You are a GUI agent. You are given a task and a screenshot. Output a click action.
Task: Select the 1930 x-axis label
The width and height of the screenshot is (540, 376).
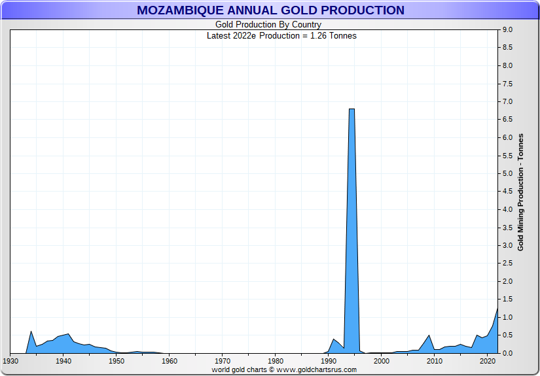coord(10,361)
